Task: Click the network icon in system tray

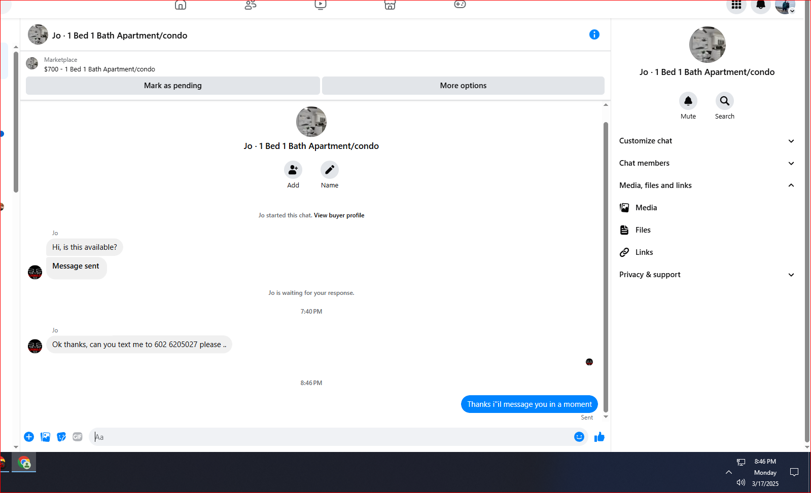Action: coord(741,462)
